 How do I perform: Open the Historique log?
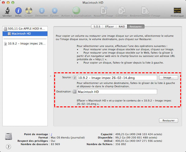(177, 11)
